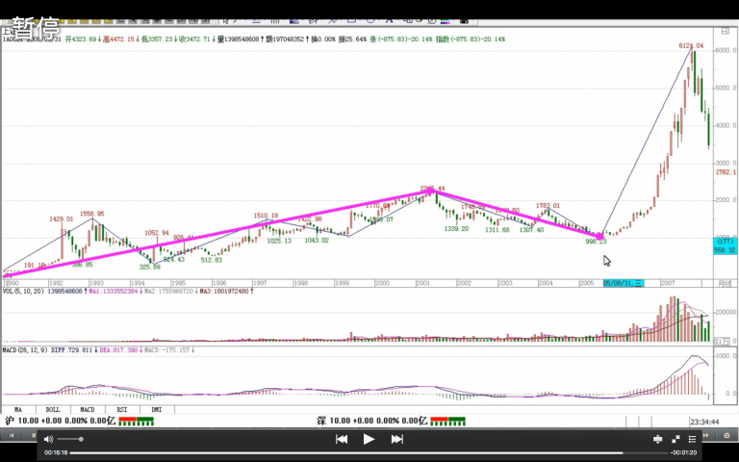Skip to the previous video track
Viewport: 739px width, 462px height.
point(341,439)
